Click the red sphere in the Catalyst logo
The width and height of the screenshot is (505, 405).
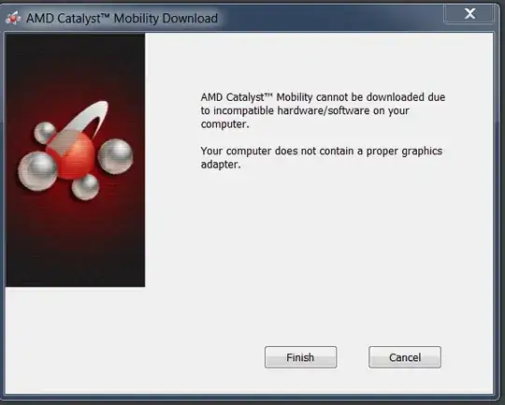72,156
